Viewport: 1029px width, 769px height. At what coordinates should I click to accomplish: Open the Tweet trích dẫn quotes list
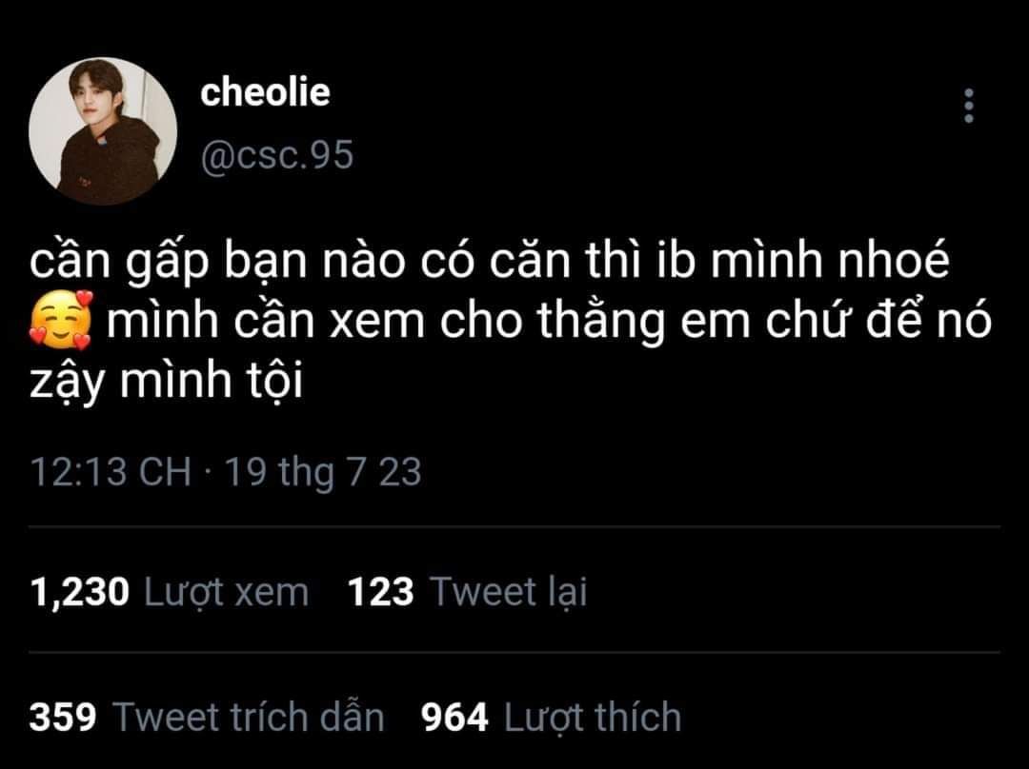(249, 717)
